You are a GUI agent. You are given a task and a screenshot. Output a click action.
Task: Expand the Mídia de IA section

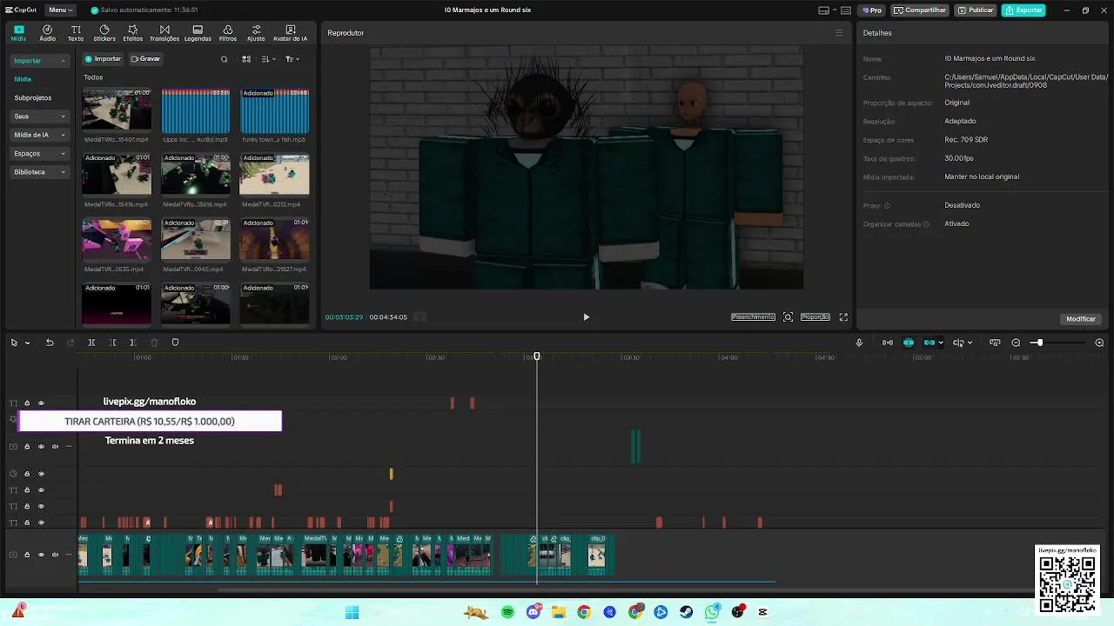40,135
